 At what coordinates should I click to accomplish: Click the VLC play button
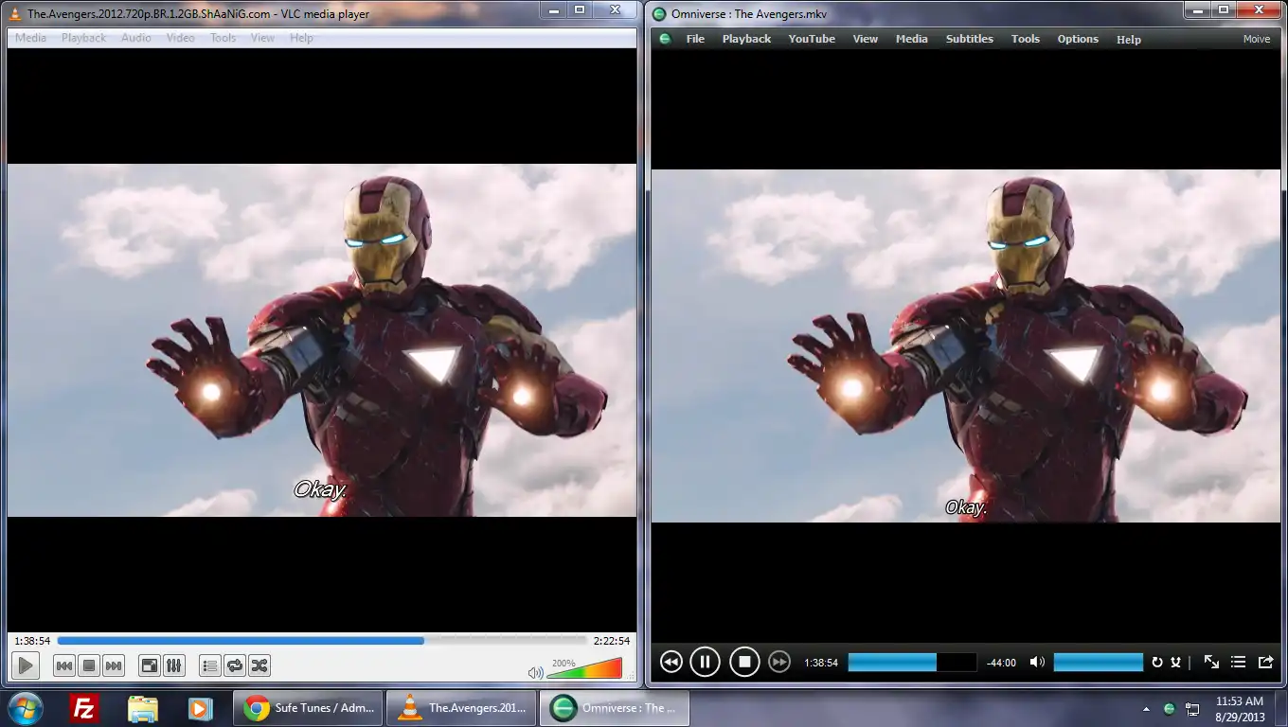coord(26,665)
